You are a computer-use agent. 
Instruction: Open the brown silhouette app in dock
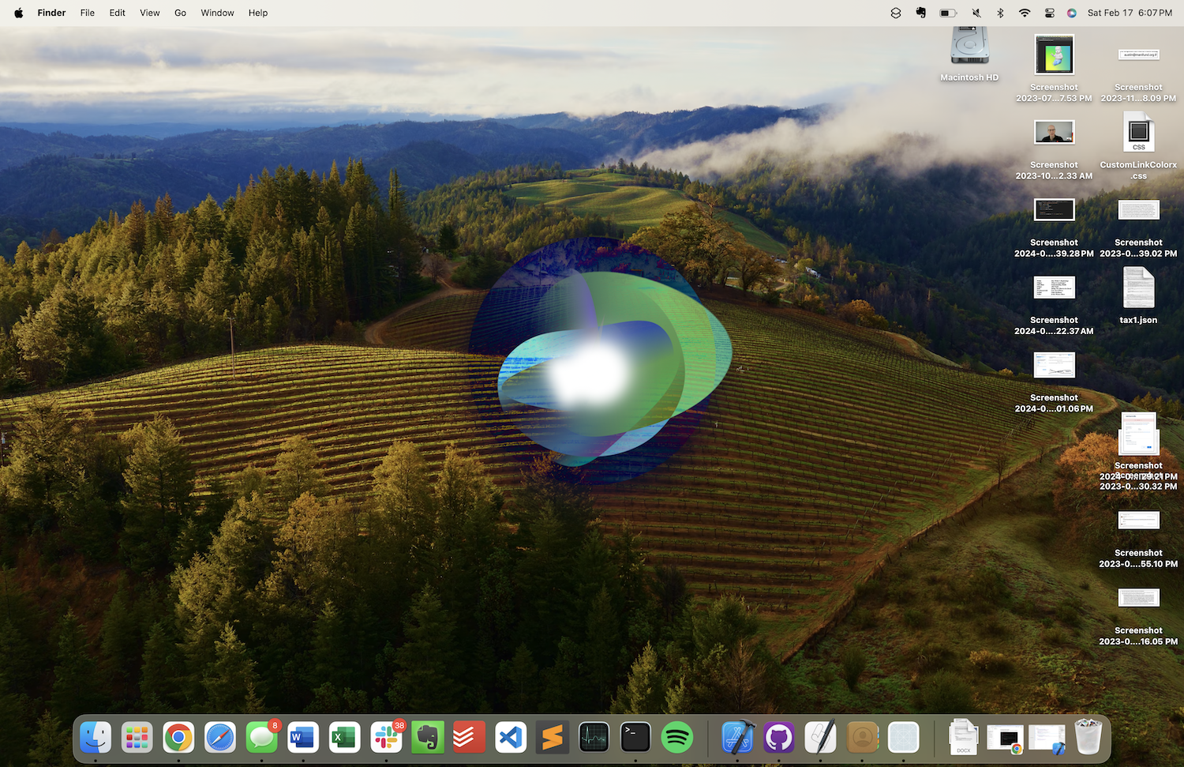[x=862, y=738]
